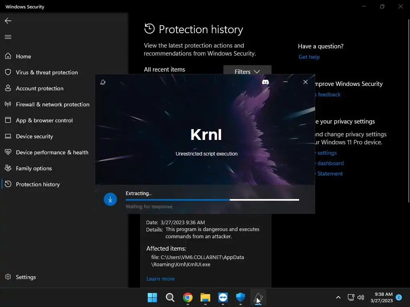Click 'This program is dangerous' details text
The height and width of the screenshot is (307, 410).
(212, 233)
